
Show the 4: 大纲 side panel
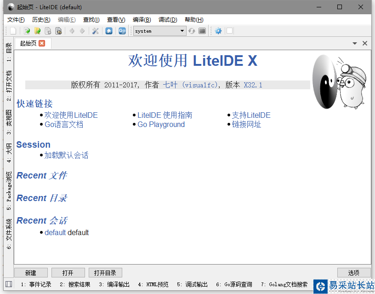[9, 153]
